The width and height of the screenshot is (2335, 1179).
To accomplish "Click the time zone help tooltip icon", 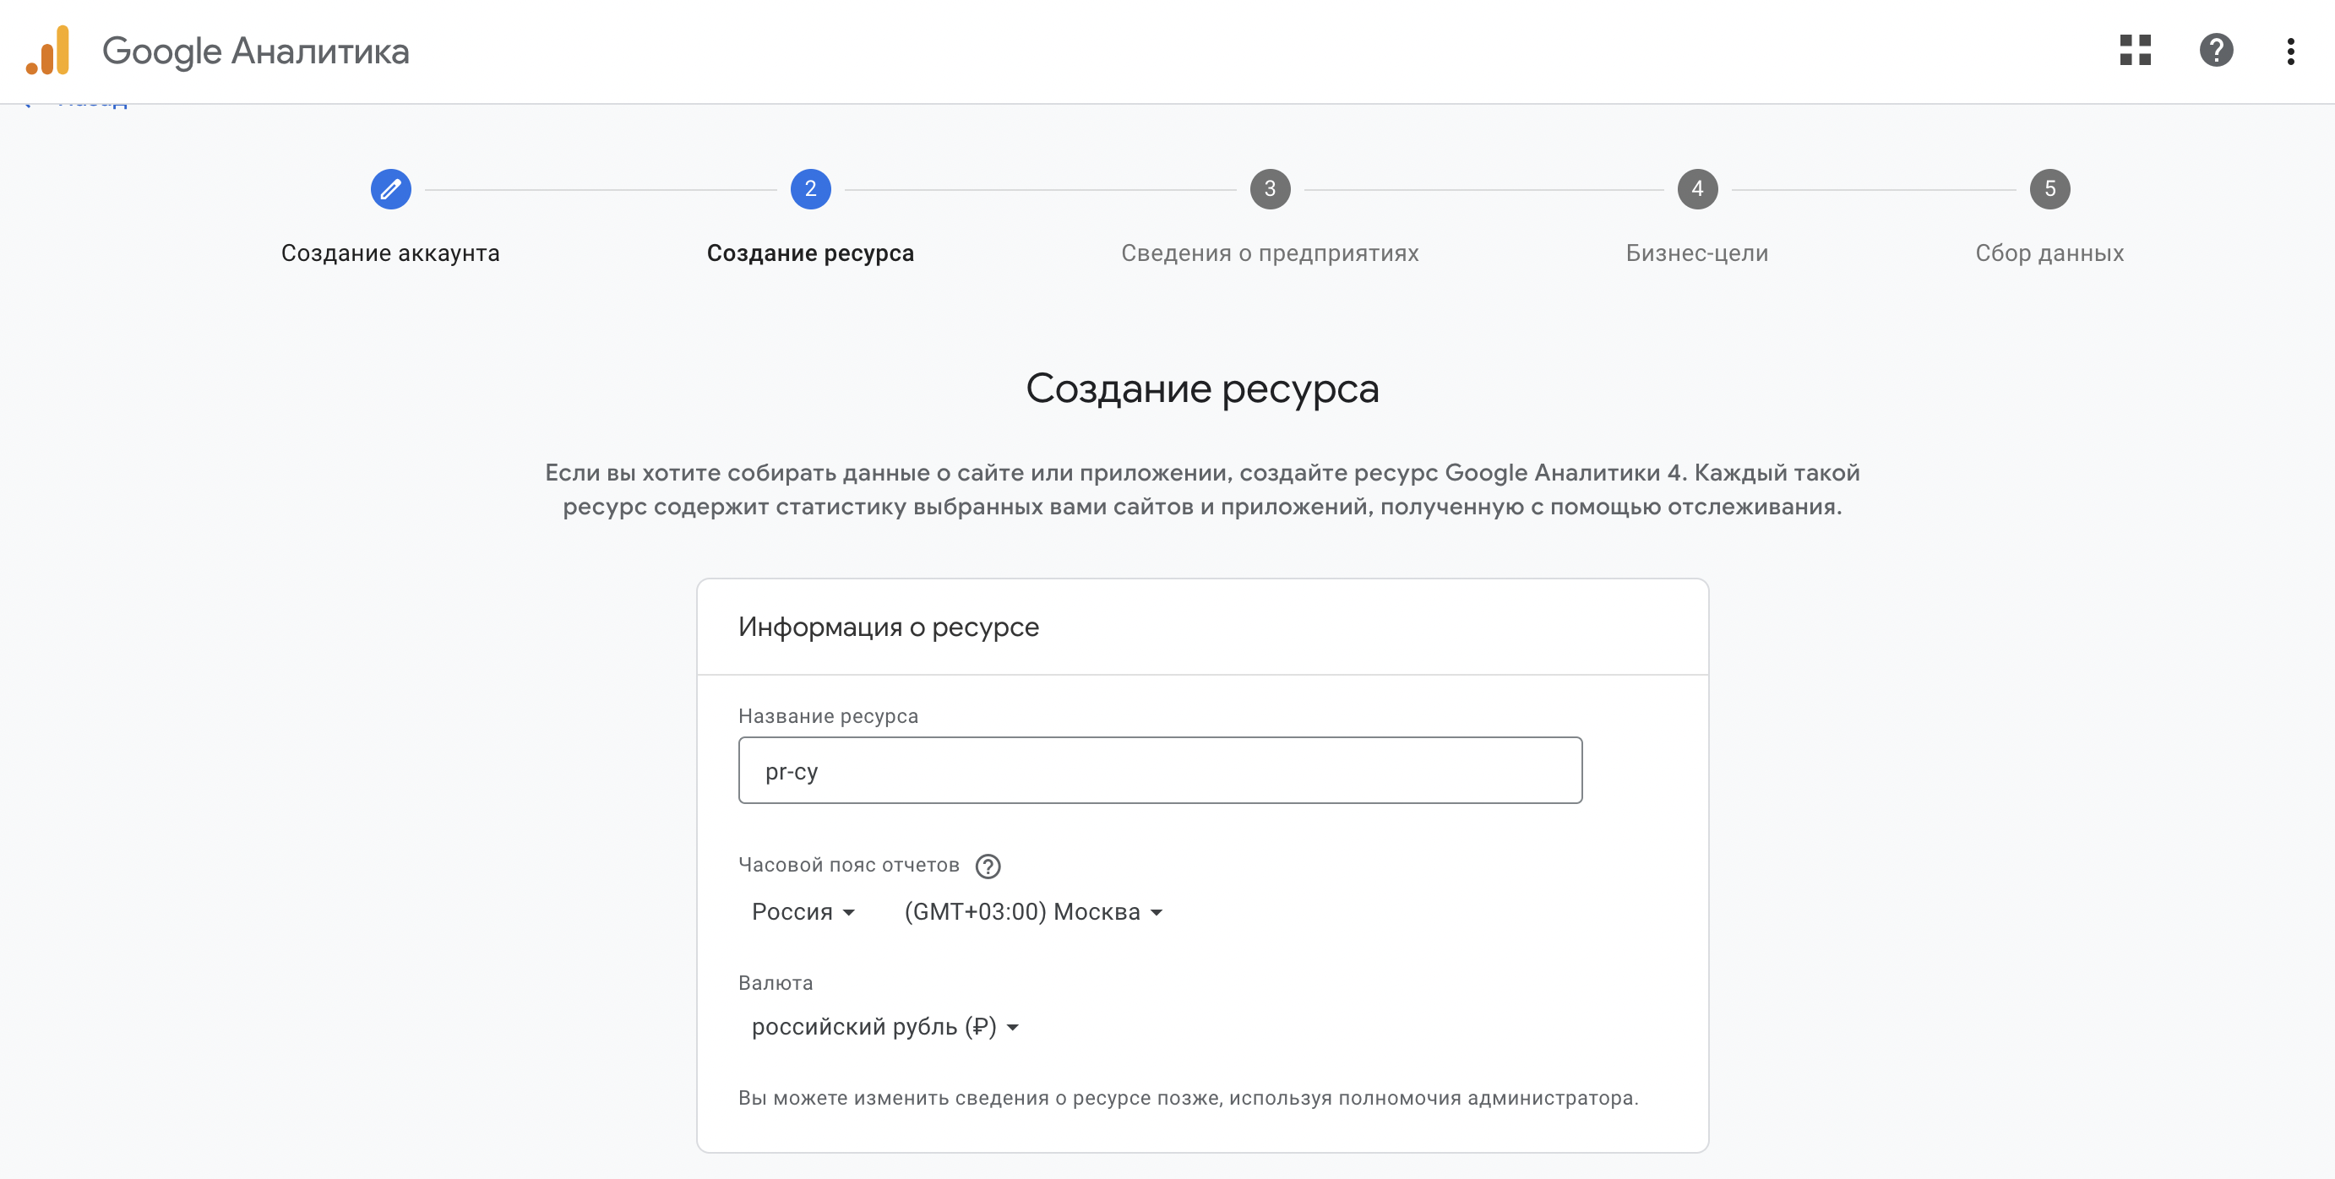I will [x=988, y=867].
